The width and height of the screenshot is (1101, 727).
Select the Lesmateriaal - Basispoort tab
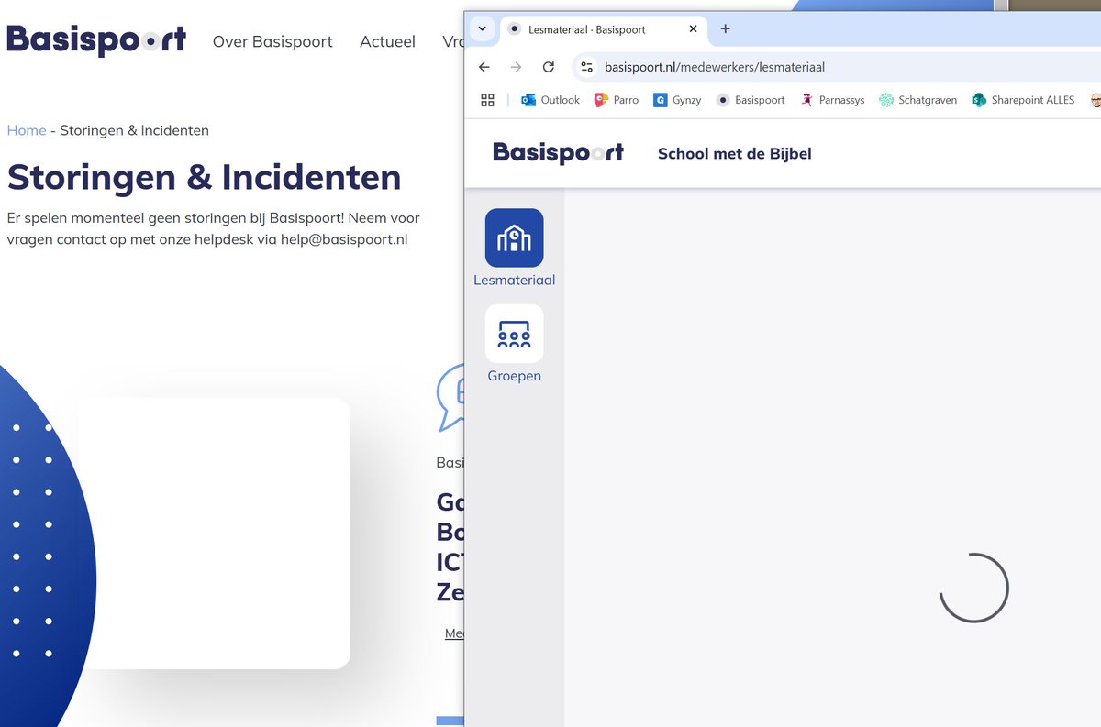[x=603, y=29]
